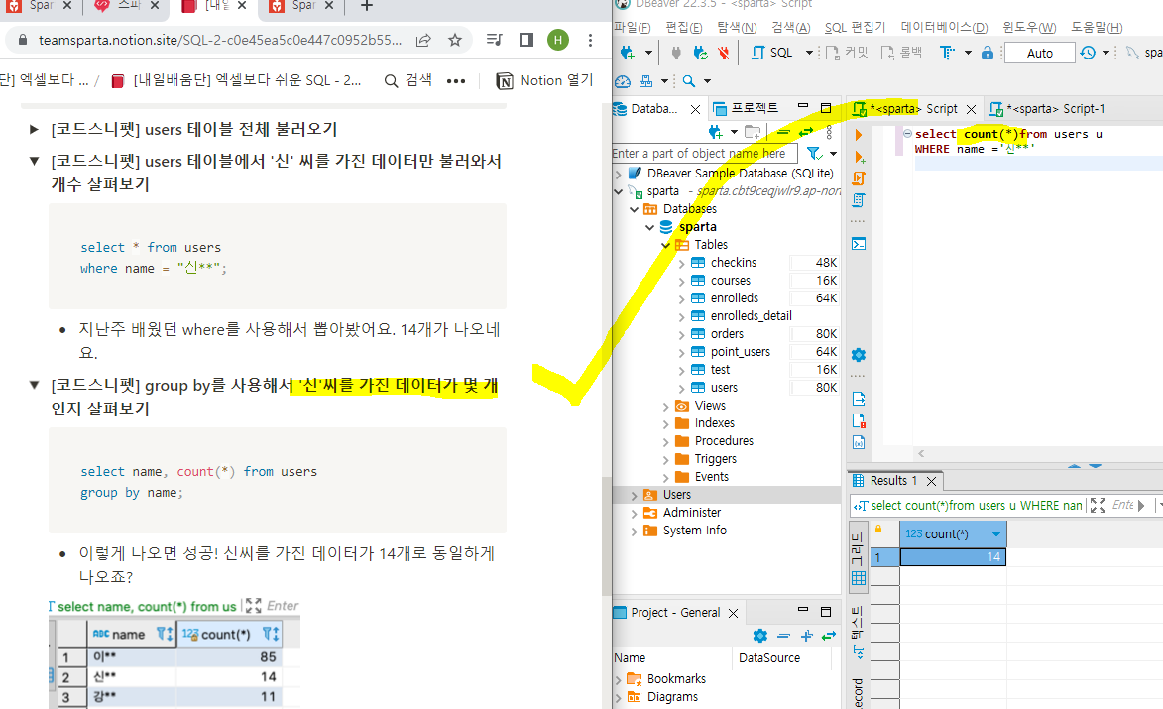The width and height of the screenshot is (1163, 709).
Task: Click the Execute script icon in editor sidebar
Action: pyautogui.click(x=859, y=177)
